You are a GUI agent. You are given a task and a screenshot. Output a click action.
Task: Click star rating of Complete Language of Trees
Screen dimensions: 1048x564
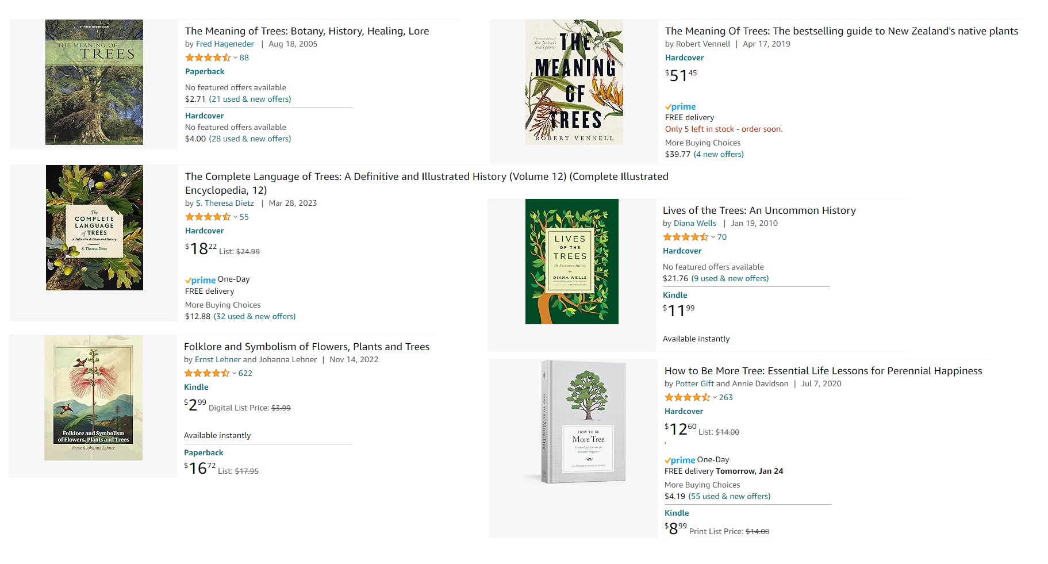[208, 217]
